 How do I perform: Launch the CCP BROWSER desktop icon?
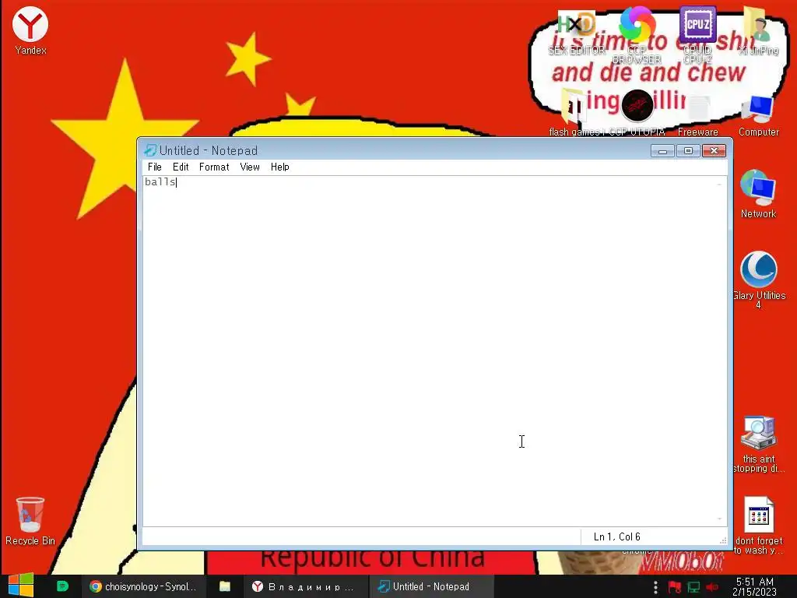[x=637, y=34]
